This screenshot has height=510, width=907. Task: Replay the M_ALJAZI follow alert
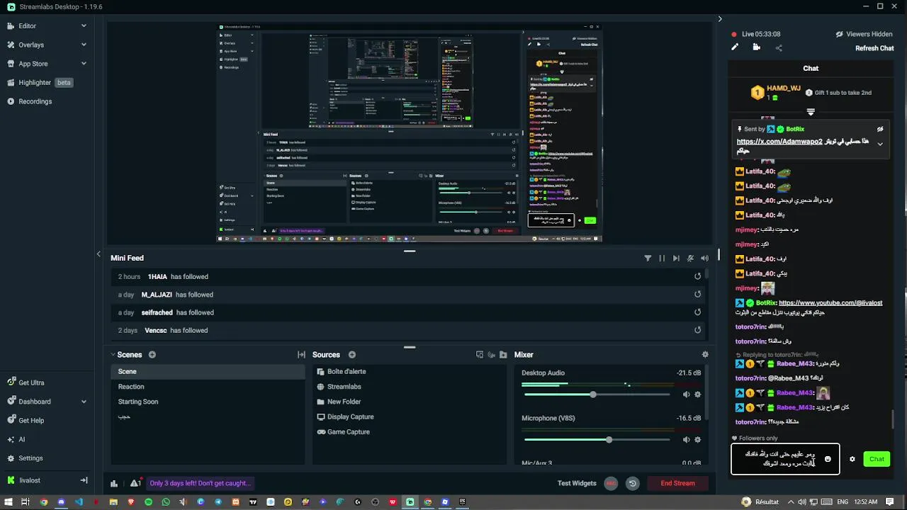tap(698, 295)
